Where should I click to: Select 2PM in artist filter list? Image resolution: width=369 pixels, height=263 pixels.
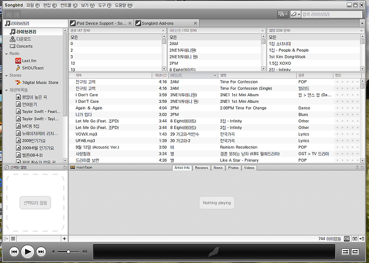(x=215, y=63)
